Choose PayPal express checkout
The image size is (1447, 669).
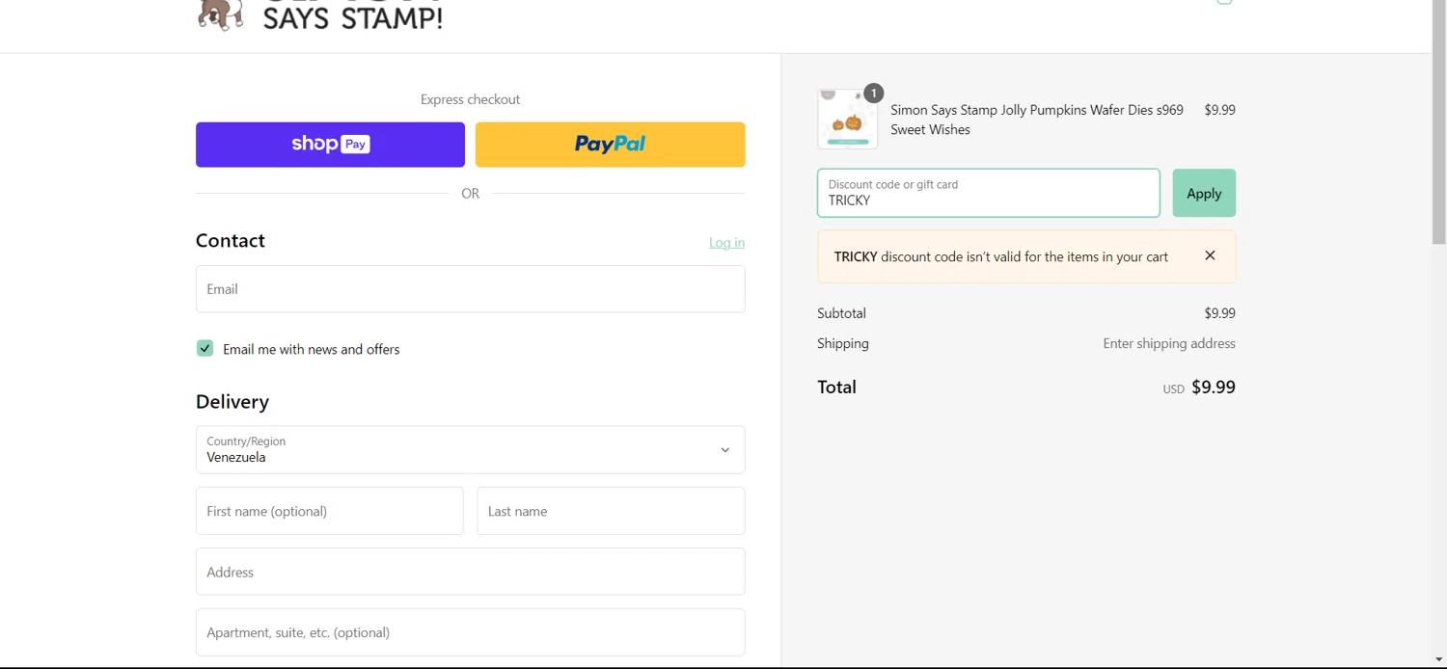click(x=611, y=145)
